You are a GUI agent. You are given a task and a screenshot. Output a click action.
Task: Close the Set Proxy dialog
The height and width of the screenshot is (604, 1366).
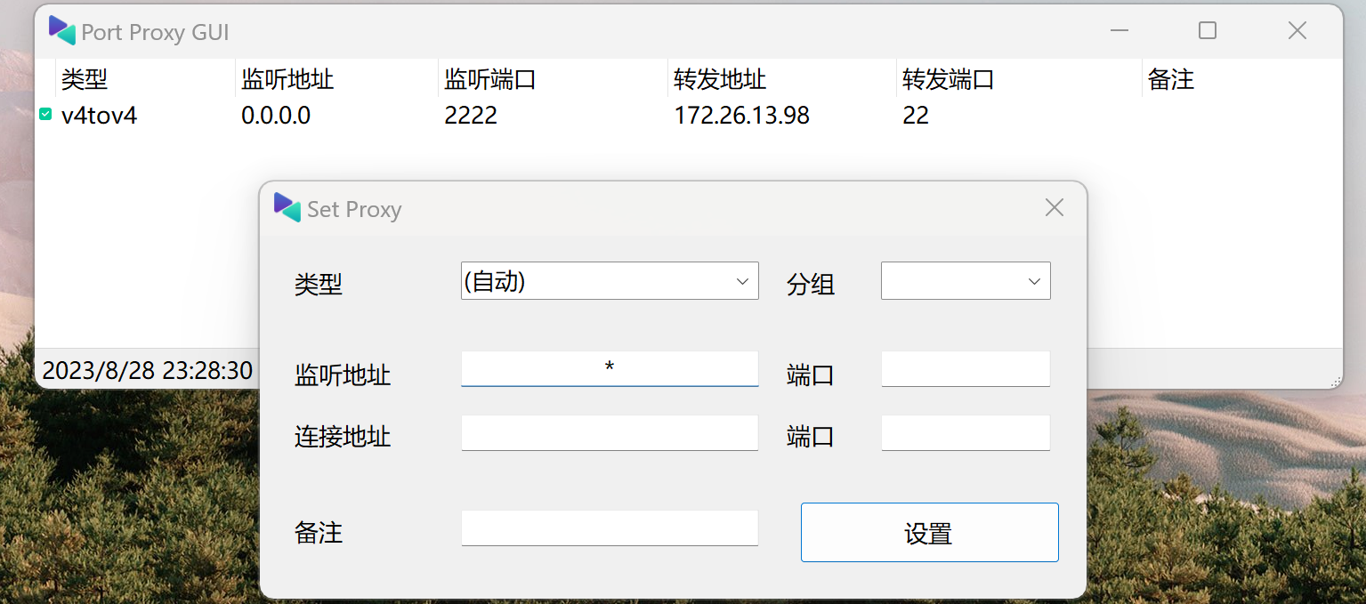pos(1054,206)
